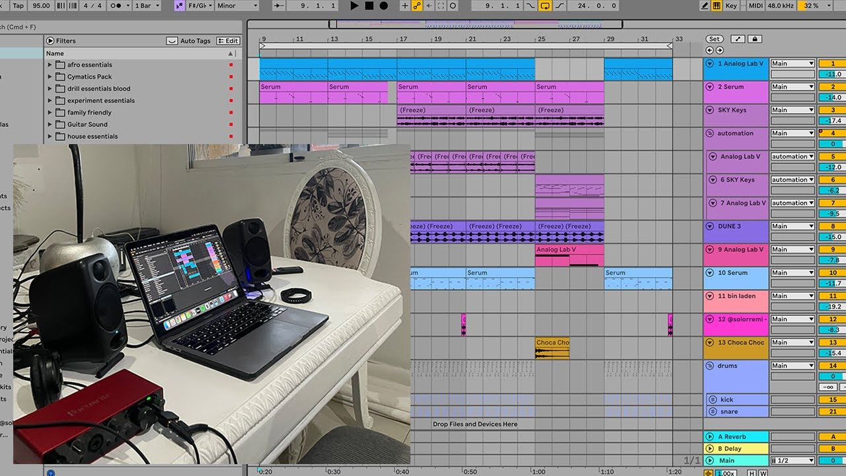Image resolution: width=846 pixels, height=476 pixels.
Task: Open the Minor scale dropdown
Action: [x=237, y=5]
